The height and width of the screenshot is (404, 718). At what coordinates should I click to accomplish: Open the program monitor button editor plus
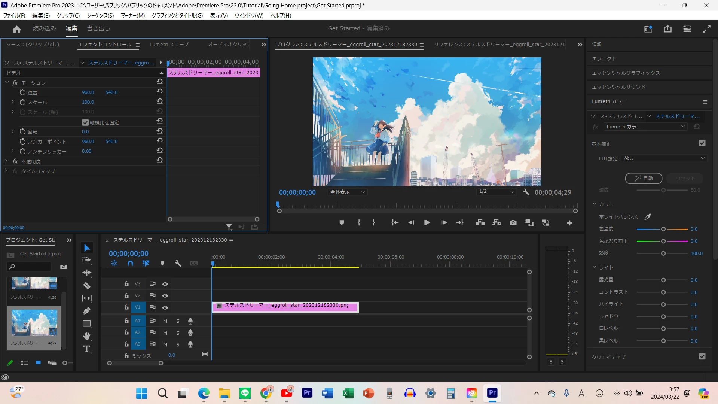[x=569, y=223]
